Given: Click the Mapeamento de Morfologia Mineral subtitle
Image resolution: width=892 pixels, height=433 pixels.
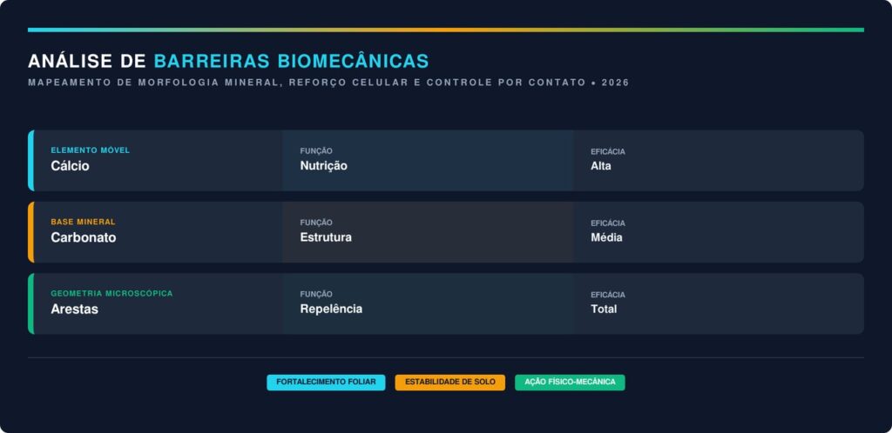Looking at the screenshot, I should 328,83.
